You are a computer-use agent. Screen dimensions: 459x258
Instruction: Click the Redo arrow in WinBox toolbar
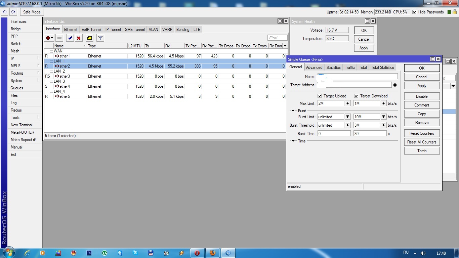(13, 12)
